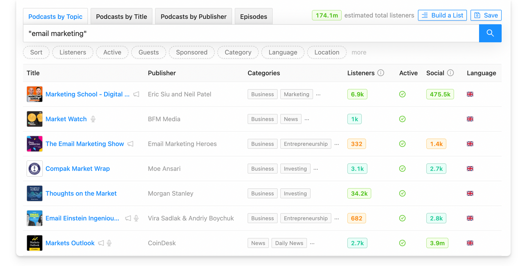Image resolution: width=527 pixels, height=266 pixels.
Task: Click the info icon beside Listeners header
Action: pyautogui.click(x=380, y=73)
